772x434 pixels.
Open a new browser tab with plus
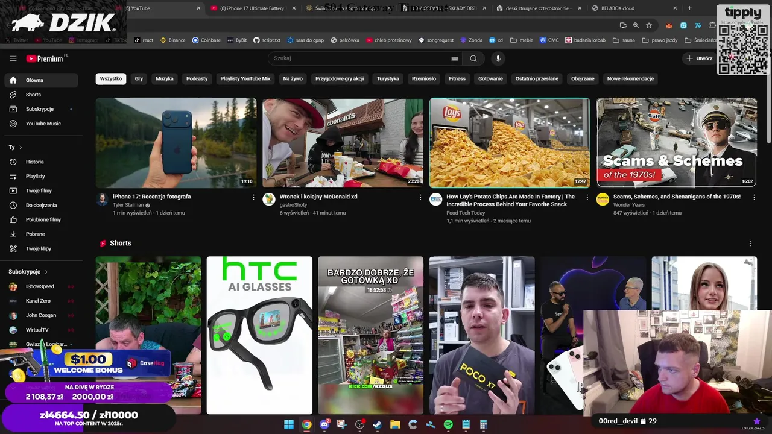tap(689, 8)
